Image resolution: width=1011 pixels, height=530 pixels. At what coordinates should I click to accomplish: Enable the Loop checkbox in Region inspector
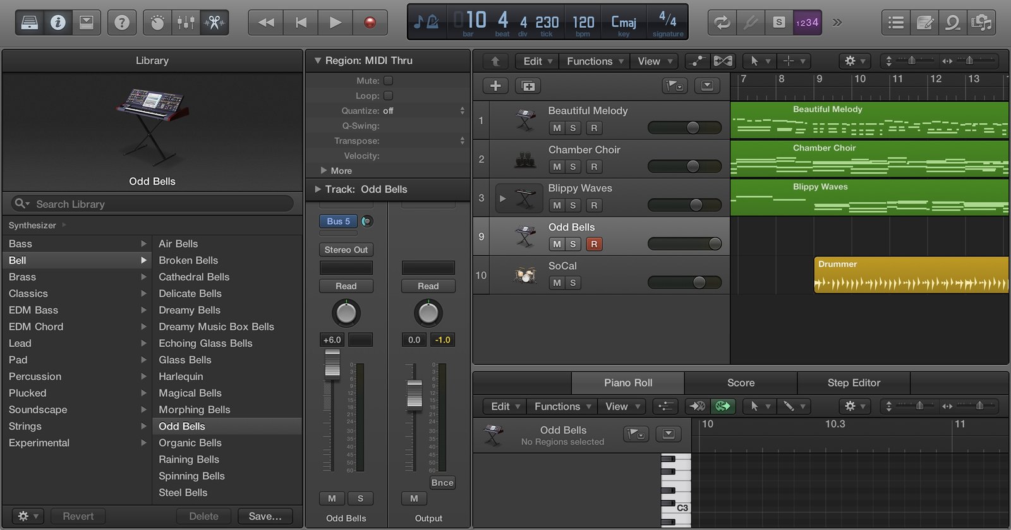coord(389,95)
